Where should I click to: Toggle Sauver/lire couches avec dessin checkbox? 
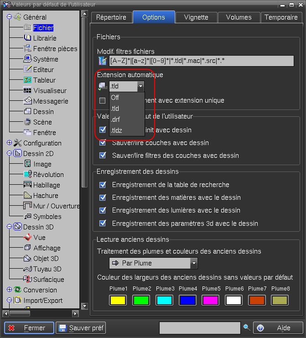pos(103,143)
